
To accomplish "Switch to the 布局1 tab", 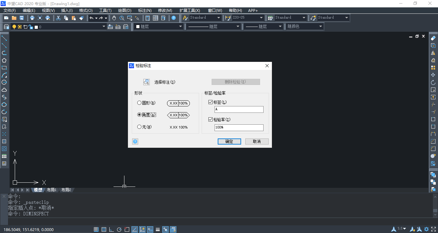I will click(52, 190).
